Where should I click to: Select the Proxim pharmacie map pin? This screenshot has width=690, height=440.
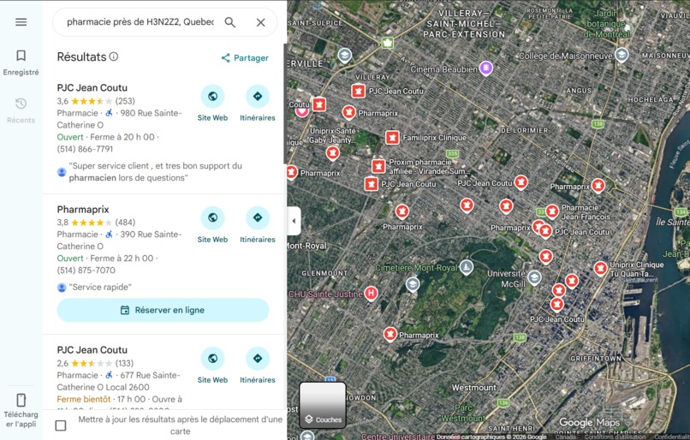coord(378,166)
